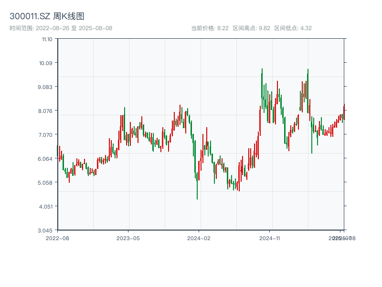
Task: Click the 区间低点 4.32 label
Action: (x=293, y=28)
